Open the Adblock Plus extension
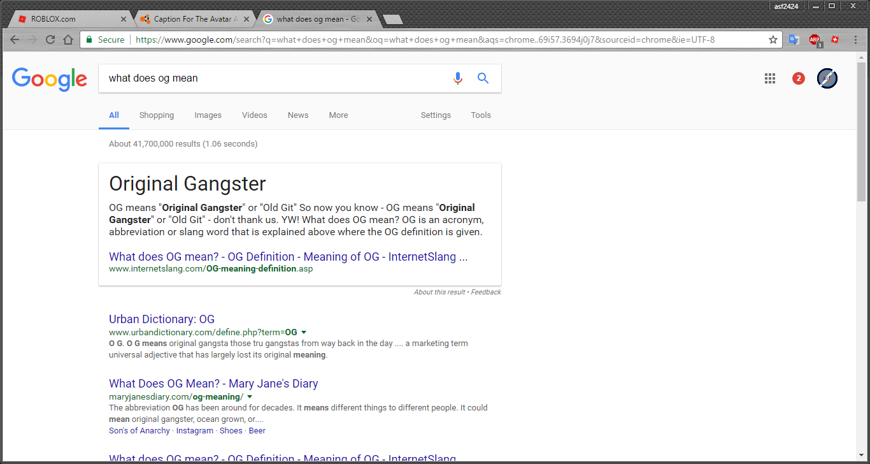Screen dimensions: 870x464 815,40
